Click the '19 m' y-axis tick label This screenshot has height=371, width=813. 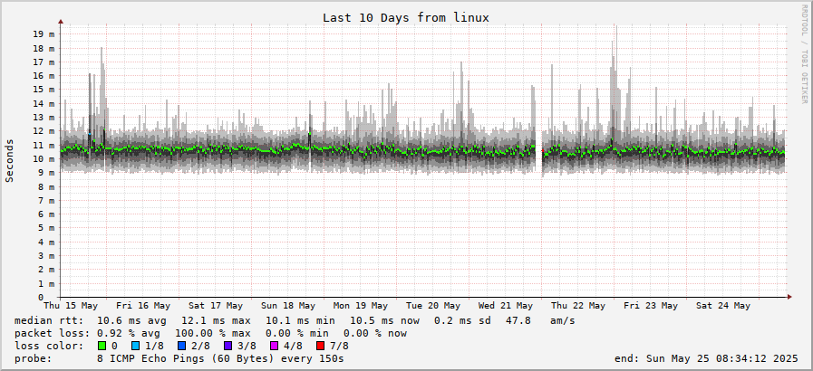[44, 34]
